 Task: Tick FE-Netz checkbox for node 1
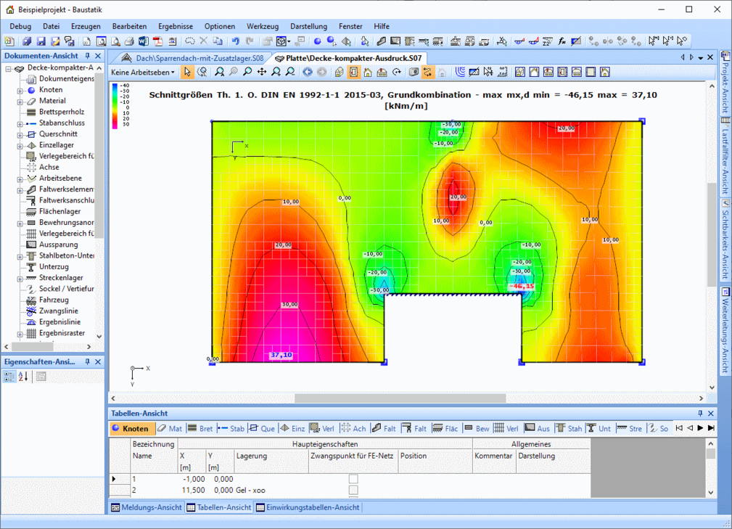353,479
